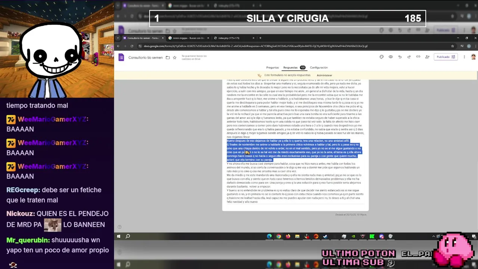Open Microsoft Edge from the taskbar
478x269 pixels.
(269, 236)
